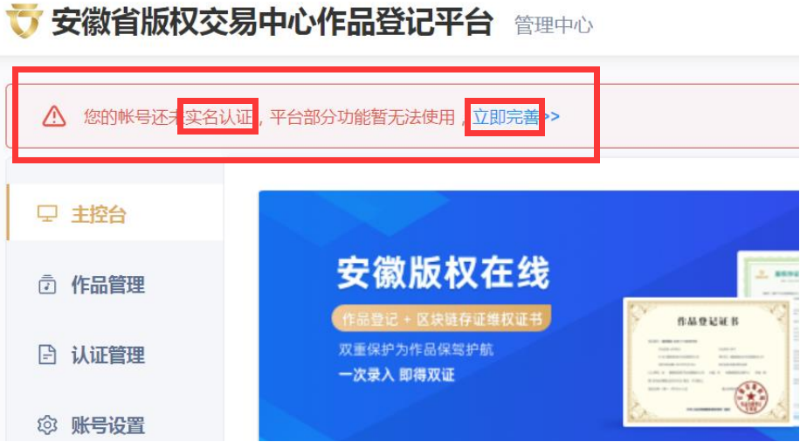Click the double chevron after 立即完善
Image resolution: width=800 pixels, height=442 pixels.
550,117
